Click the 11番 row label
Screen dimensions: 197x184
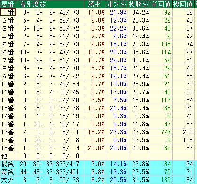tap(8, 92)
